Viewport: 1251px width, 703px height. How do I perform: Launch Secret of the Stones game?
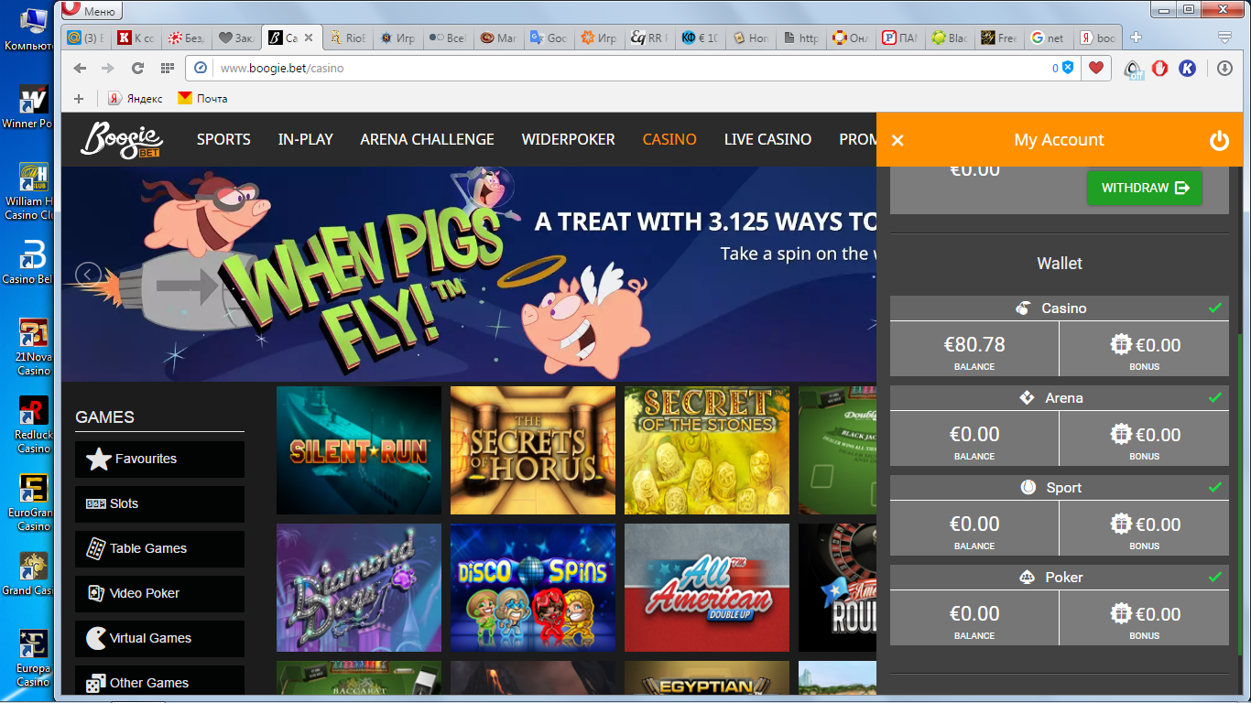707,450
